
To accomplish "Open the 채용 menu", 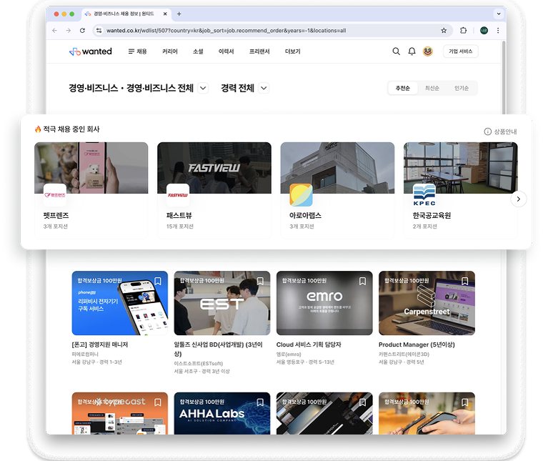I will pyautogui.click(x=137, y=51).
